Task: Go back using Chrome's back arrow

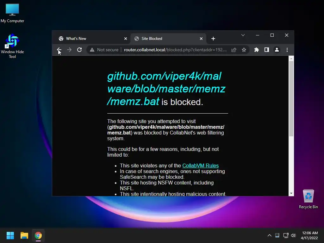Action: [x=59, y=50]
